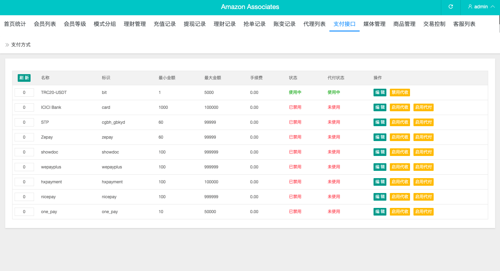Disable collection (禁用代收) for TRC20-USDT
The image size is (500, 271).
tap(400, 93)
